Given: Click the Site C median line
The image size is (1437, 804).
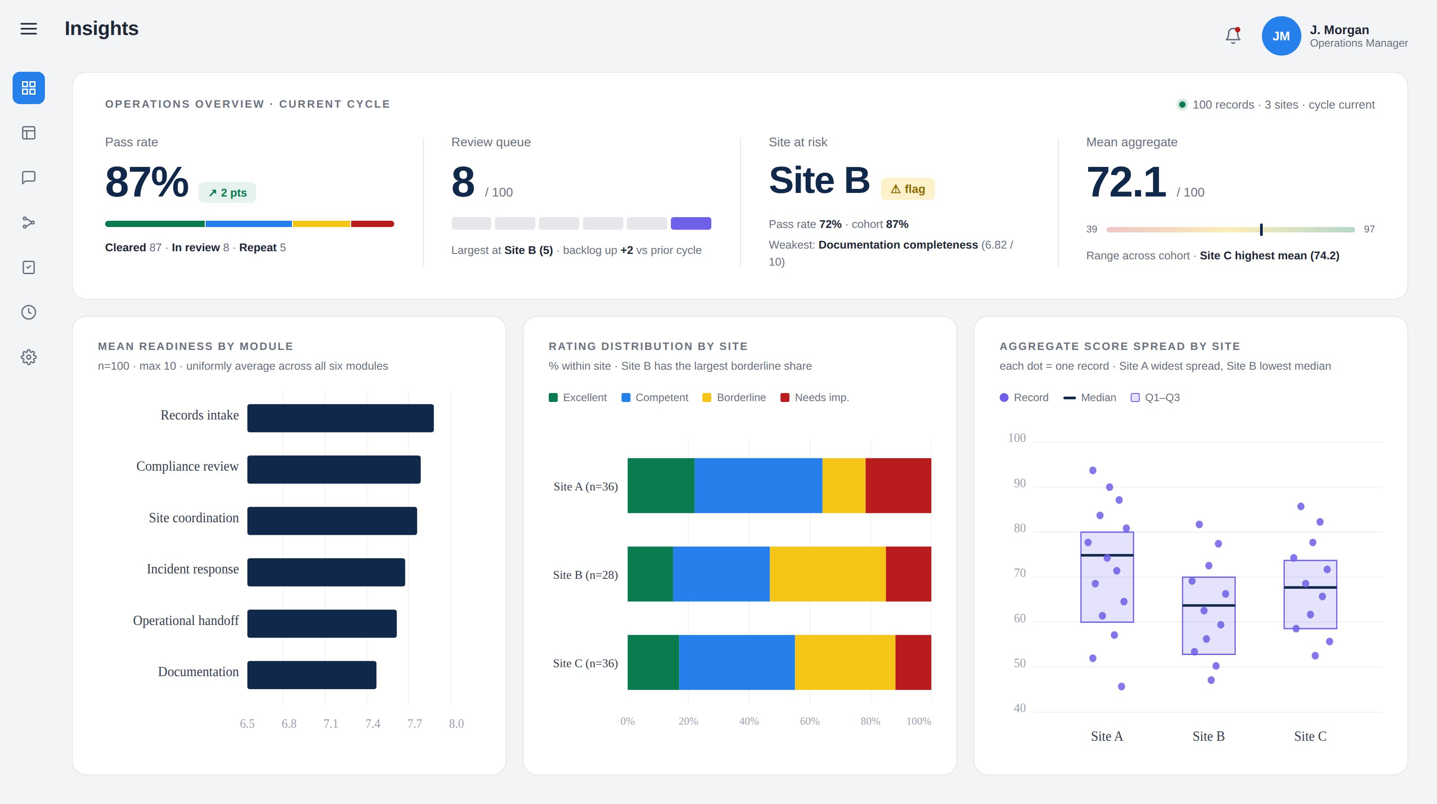Looking at the screenshot, I should [x=1310, y=587].
